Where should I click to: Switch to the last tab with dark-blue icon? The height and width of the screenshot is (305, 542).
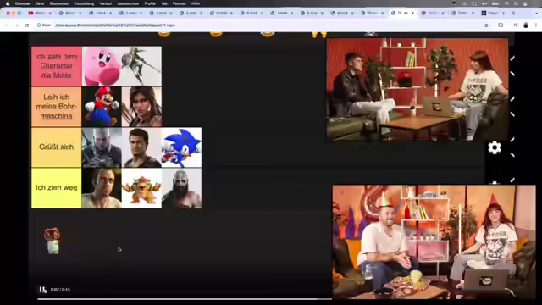point(493,13)
